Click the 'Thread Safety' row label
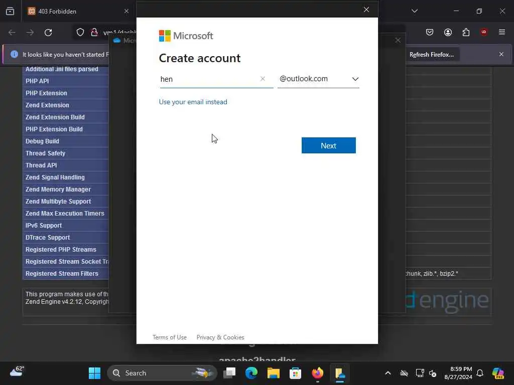Screen dimensions: 514x385 pos(45,153)
